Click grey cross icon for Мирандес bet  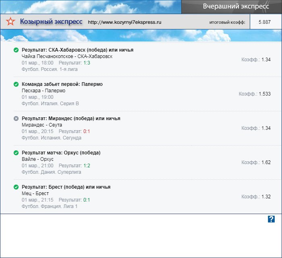16,119
